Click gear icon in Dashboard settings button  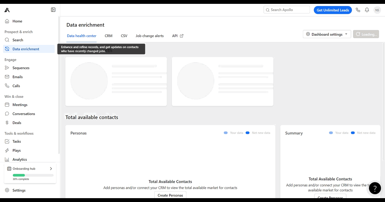308,34
